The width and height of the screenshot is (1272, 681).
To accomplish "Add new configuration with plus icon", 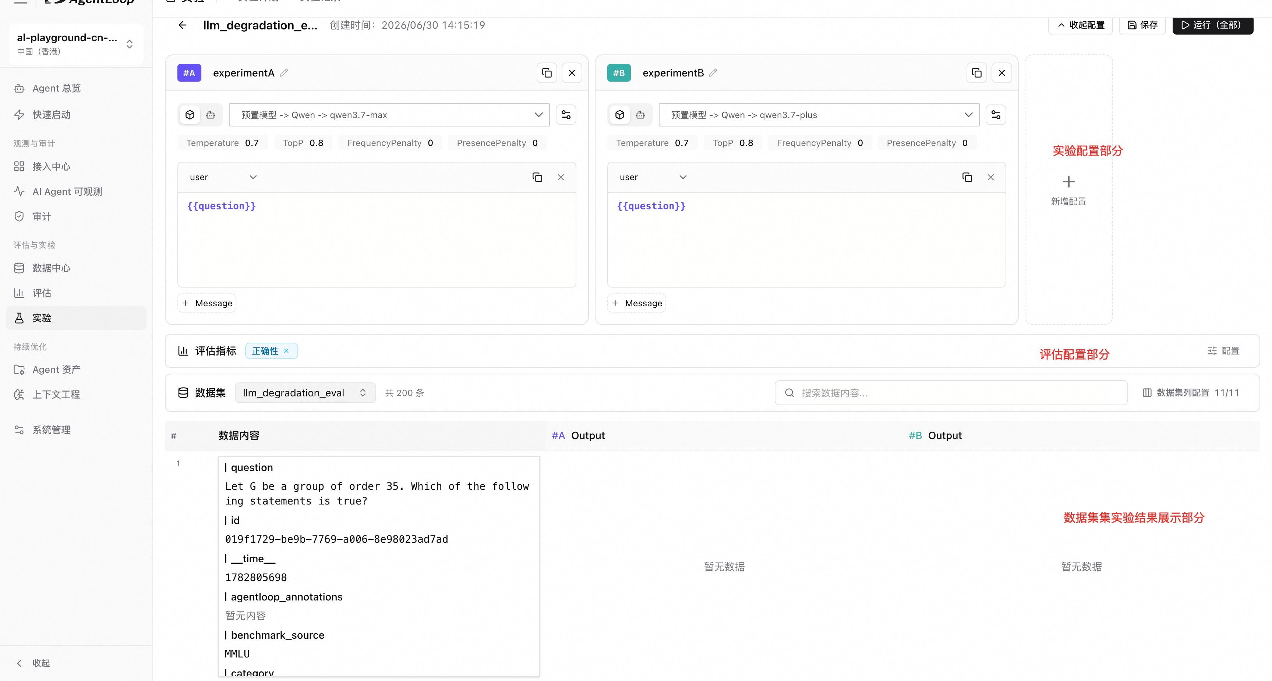I will tap(1068, 182).
